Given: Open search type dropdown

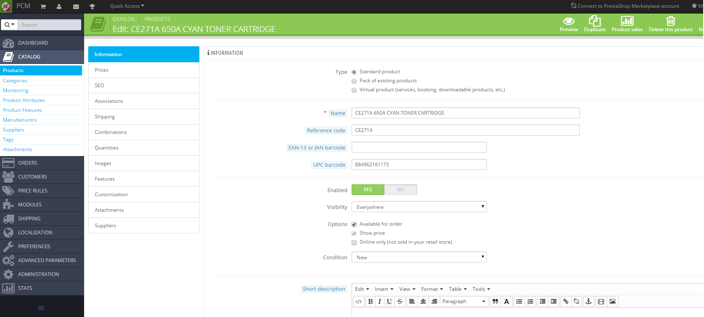Looking at the screenshot, I should tap(9, 25).
